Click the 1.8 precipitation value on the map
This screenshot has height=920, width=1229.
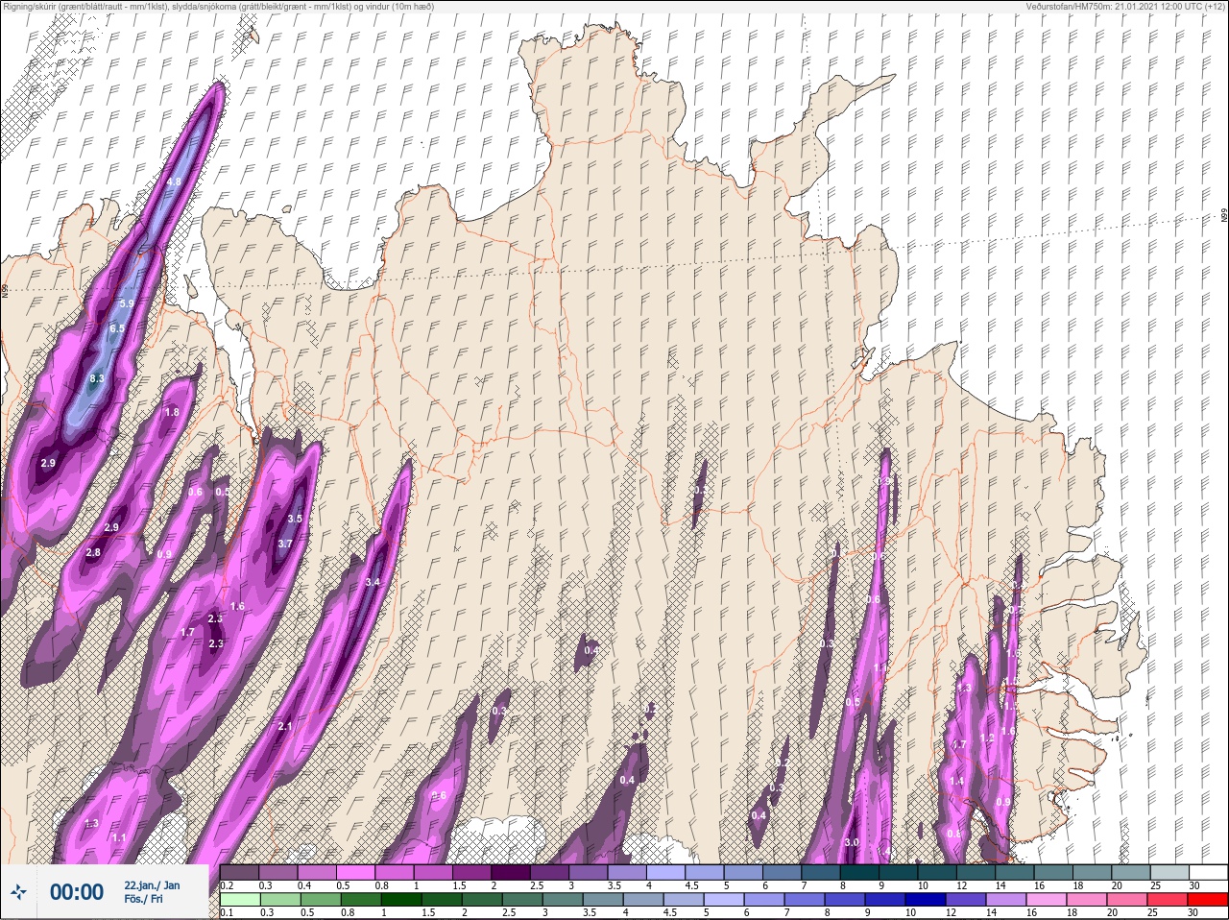(172, 412)
